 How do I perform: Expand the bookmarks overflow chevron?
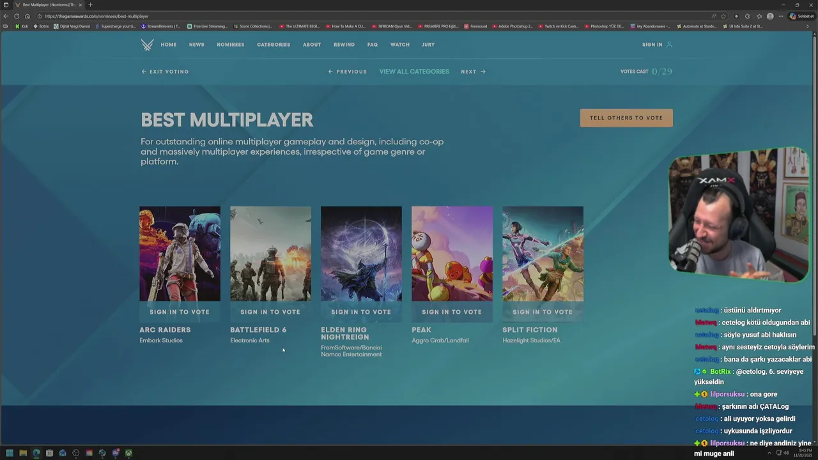pos(808,26)
